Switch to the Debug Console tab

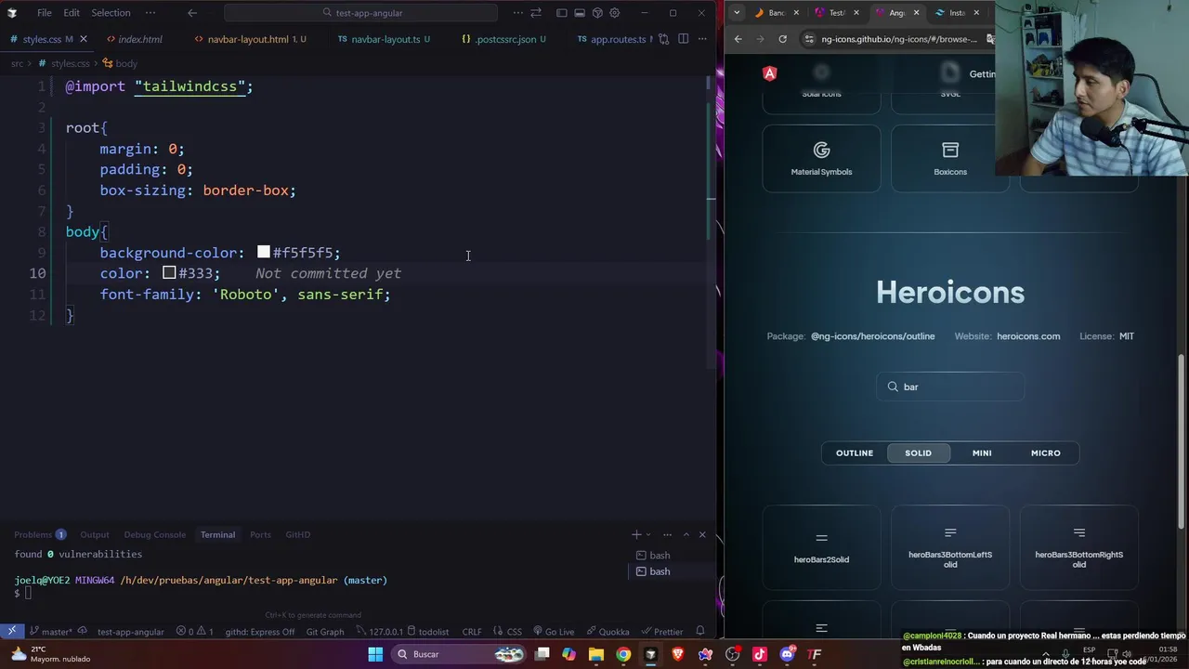155,534
